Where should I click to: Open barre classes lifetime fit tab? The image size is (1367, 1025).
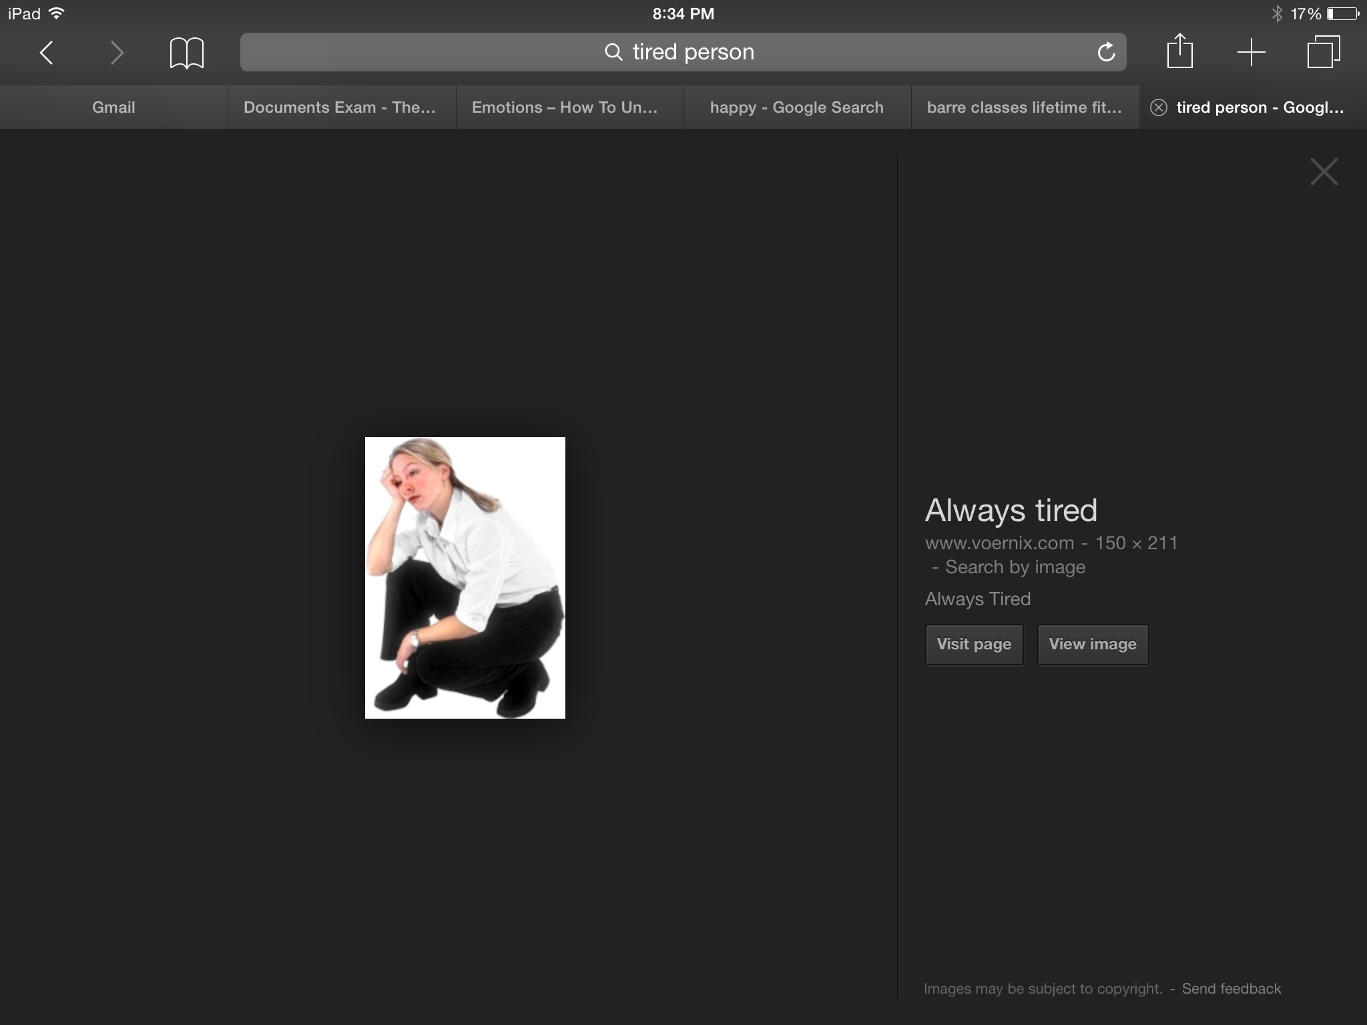[1024, 107]
